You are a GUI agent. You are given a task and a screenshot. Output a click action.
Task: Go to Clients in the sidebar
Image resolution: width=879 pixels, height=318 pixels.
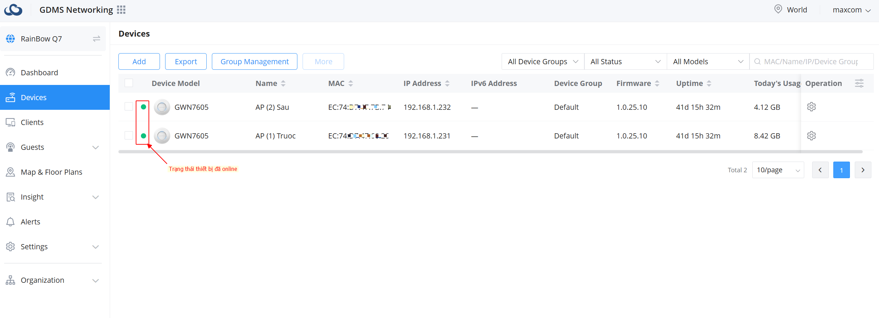tap(32, 122)
